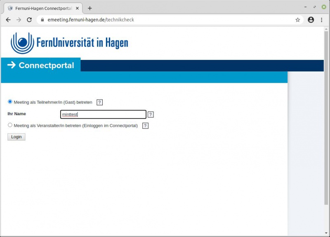This screenshot has width=330, height=237.
Task: Close the Fernuni-Hagen Connectportal tab
Action: click(77, 8)
